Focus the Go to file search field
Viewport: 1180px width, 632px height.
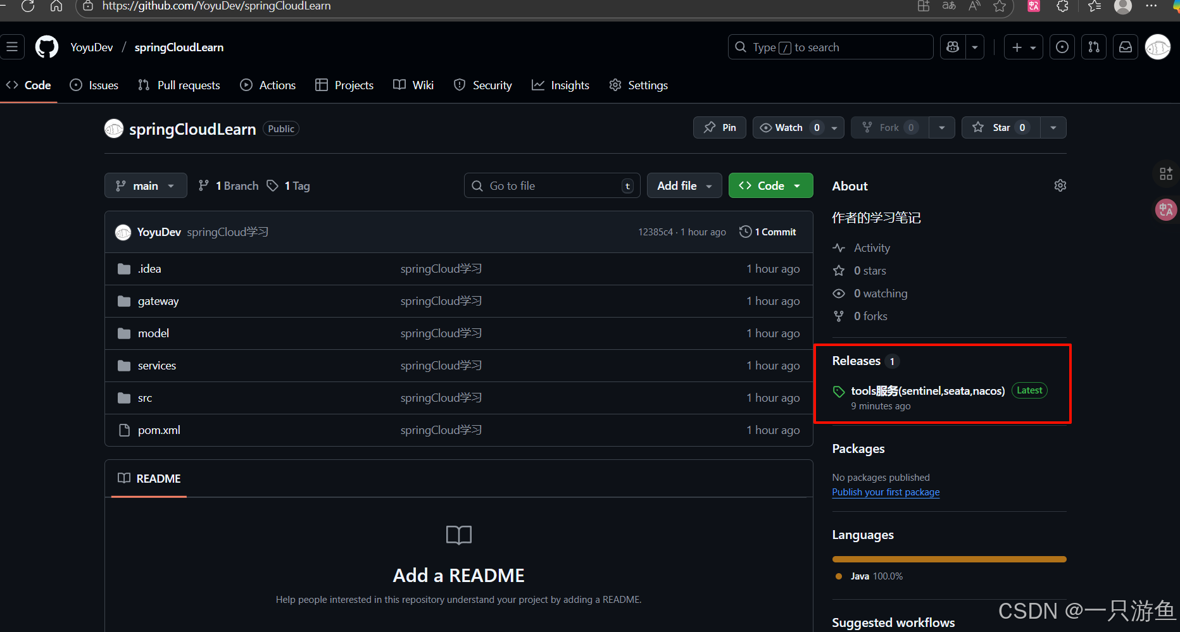[x=552, y=185]
